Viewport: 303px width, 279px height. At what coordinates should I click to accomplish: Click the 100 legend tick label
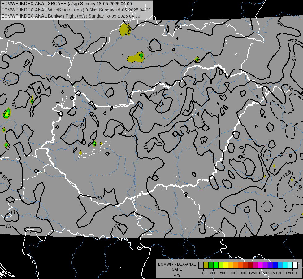pos(203,273)
